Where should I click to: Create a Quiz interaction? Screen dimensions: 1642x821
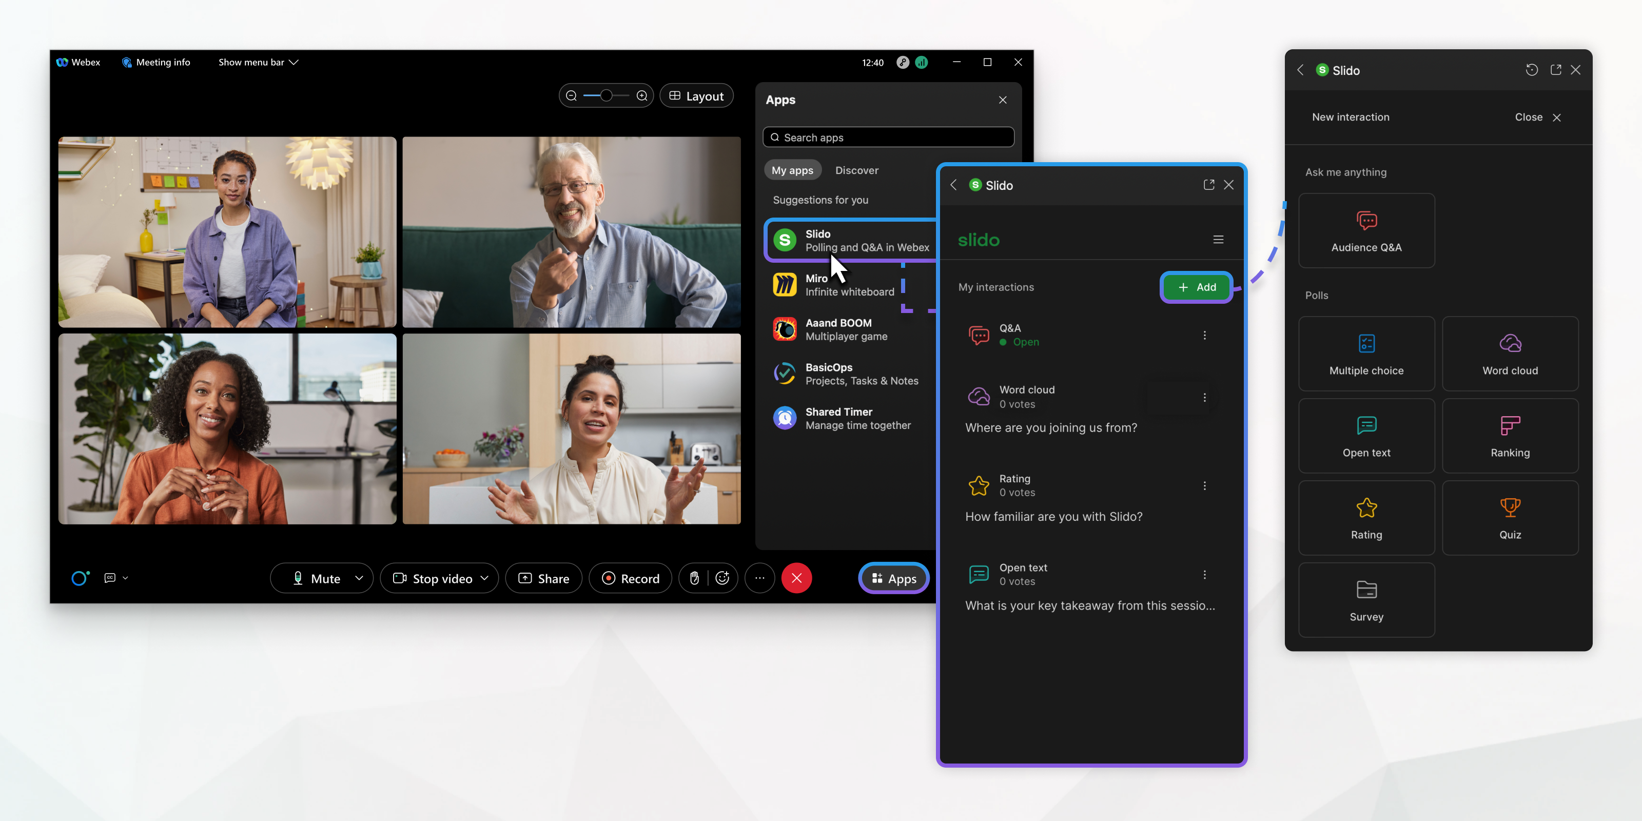1510,518
